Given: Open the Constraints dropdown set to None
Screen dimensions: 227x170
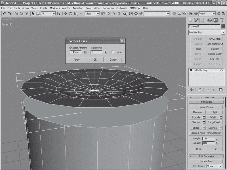Looking at the screenshot, I should (213, 166).
